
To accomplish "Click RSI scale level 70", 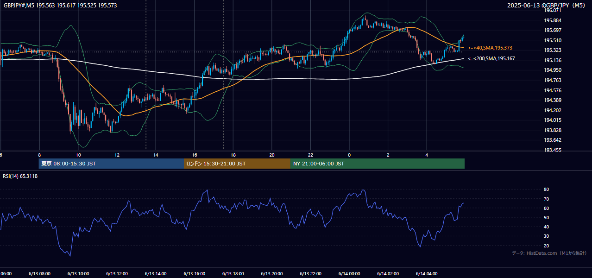I will pos(547,199).
